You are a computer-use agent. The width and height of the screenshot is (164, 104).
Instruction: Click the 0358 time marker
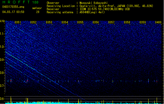127,22
